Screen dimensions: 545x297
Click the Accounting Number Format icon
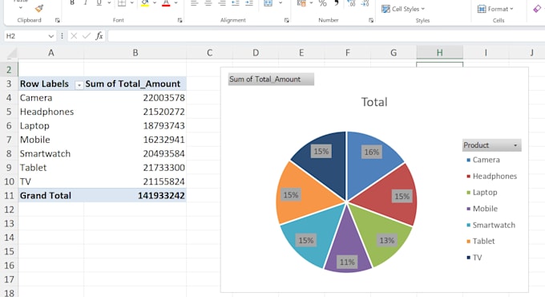coord(301,3)
